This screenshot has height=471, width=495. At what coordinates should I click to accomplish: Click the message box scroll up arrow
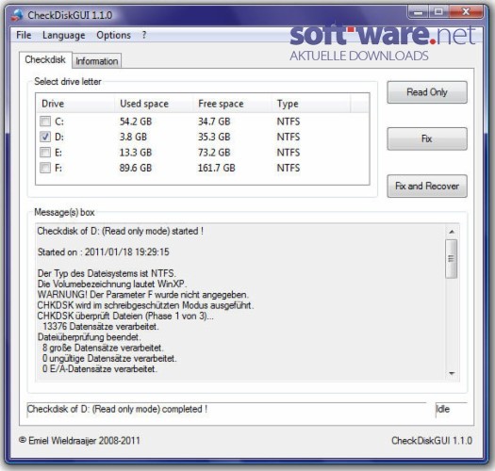pos(452,232)
